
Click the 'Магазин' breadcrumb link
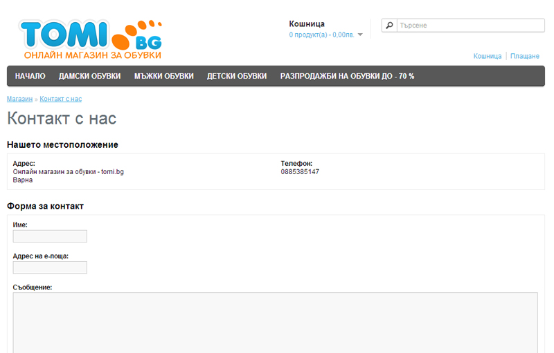20,99
